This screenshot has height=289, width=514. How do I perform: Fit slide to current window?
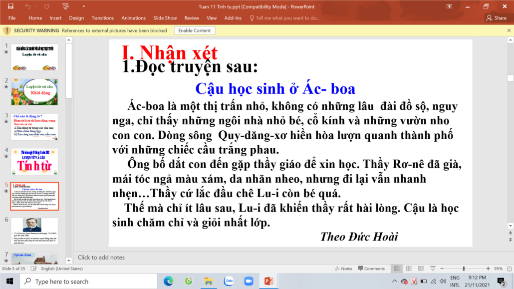[508, 269]
